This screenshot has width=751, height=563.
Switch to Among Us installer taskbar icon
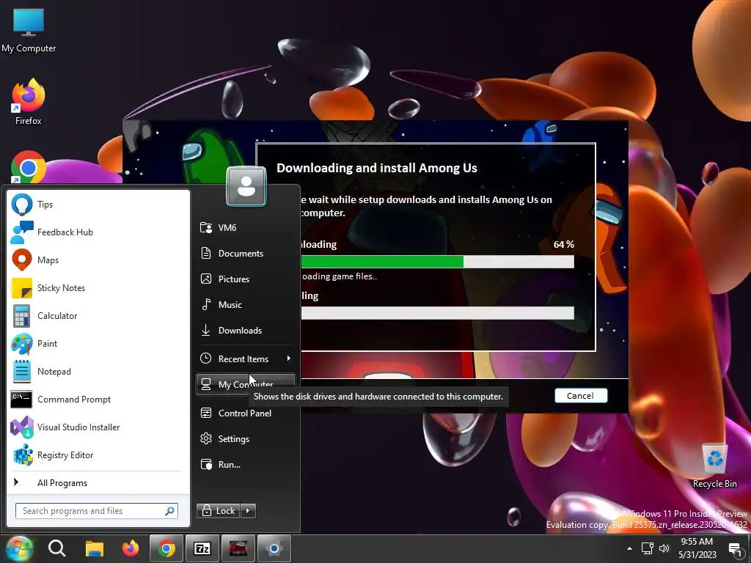(x=238, y=548)
